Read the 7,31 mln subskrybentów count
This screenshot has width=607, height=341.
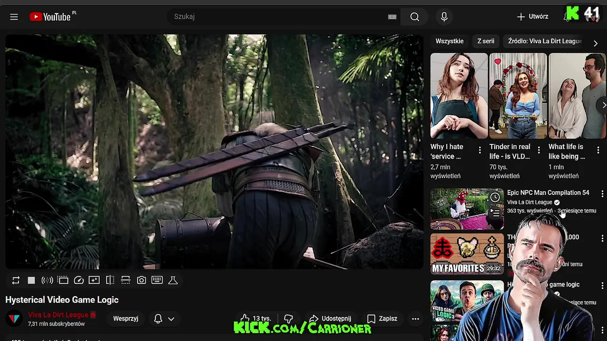[x=56, y=324]
